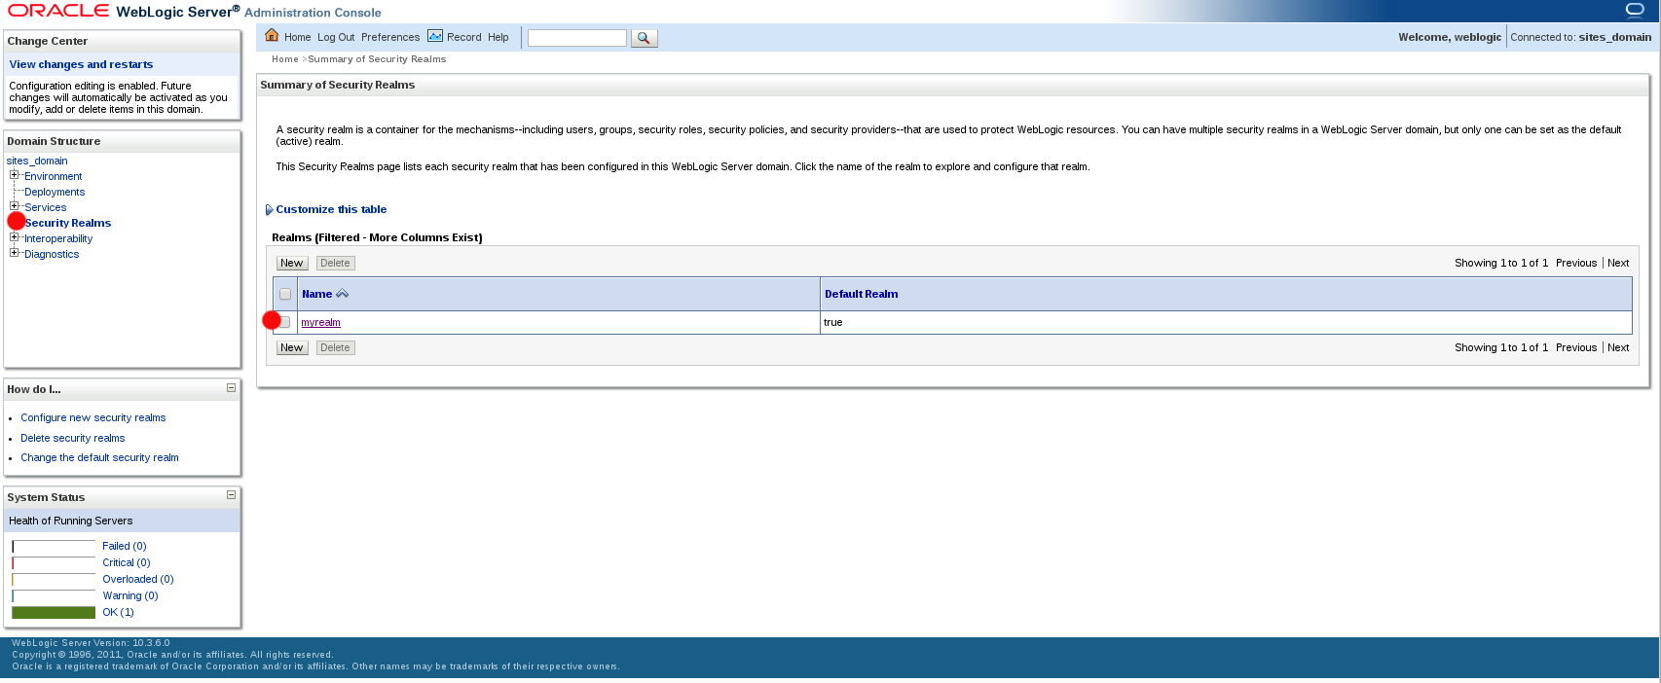Select Services in Domain Structure tree

pos(46,207)
